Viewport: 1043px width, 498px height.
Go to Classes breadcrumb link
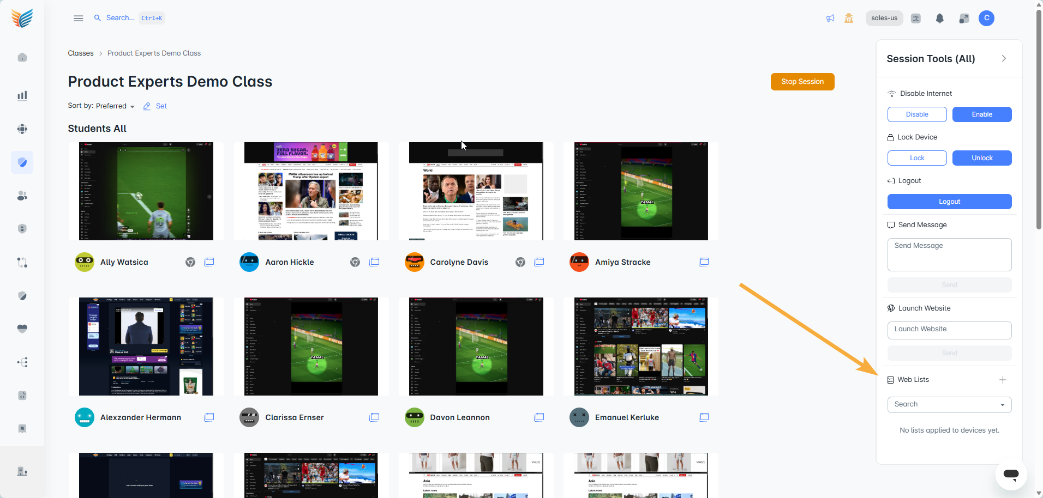coord(81,53)
